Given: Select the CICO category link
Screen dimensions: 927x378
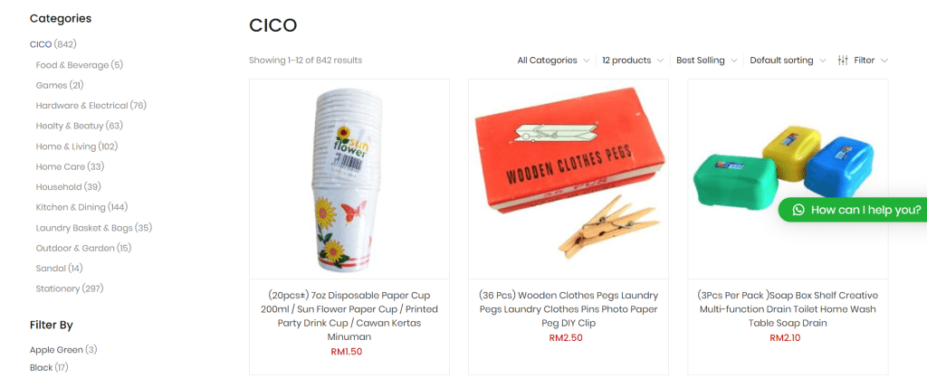Looking at the screenshot, I should [41, 44].
